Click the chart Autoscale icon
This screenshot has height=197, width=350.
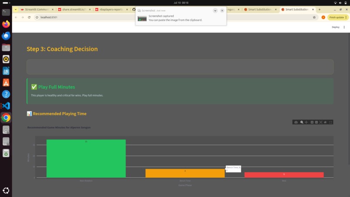click(321, 122)
